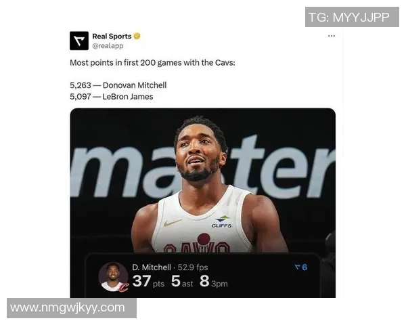
Task: Open the Donovan Mitchell photo
Action: [203, 202]
